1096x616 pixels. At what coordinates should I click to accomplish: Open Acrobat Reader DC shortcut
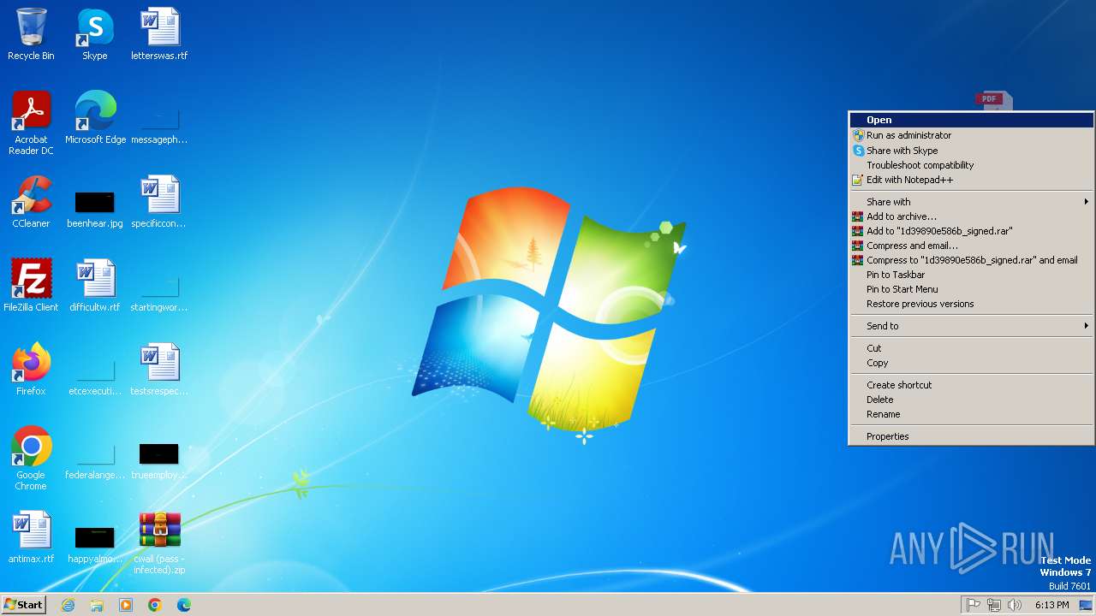[31, 123]
